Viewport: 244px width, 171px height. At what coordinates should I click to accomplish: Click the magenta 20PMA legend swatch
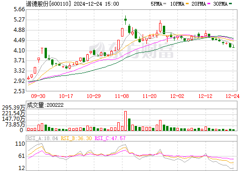coord(209,3)
